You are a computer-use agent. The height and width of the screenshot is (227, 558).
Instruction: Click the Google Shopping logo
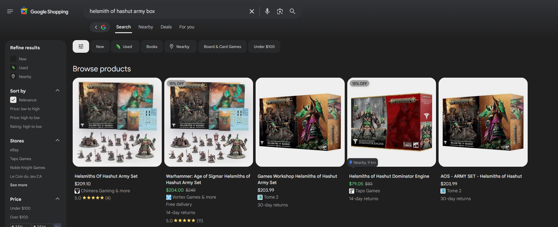click(x=45, y=11)
